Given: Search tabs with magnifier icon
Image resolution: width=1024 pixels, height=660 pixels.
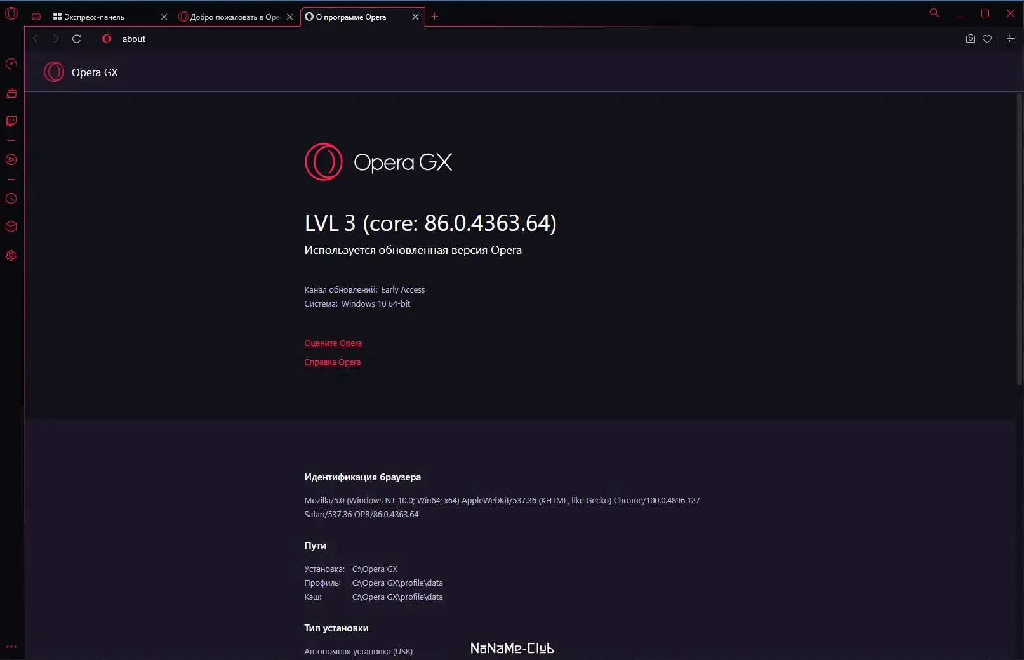Looking at the screenshot, I should click(934, 13).
